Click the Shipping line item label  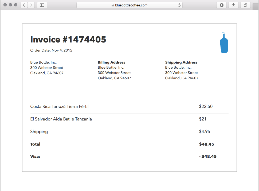click(39, 132)
